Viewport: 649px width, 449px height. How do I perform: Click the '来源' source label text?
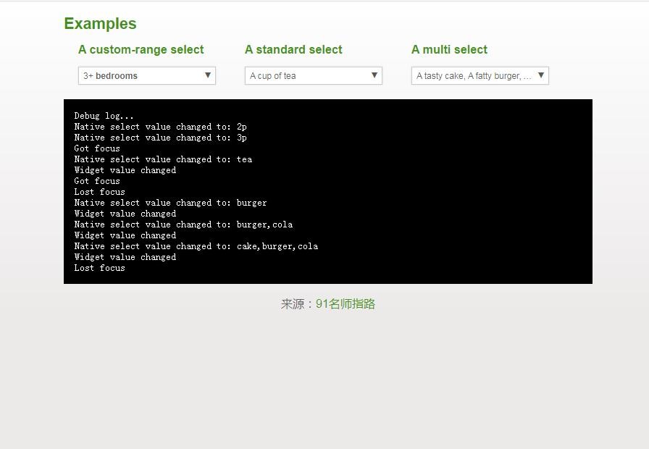pos(293,304)
